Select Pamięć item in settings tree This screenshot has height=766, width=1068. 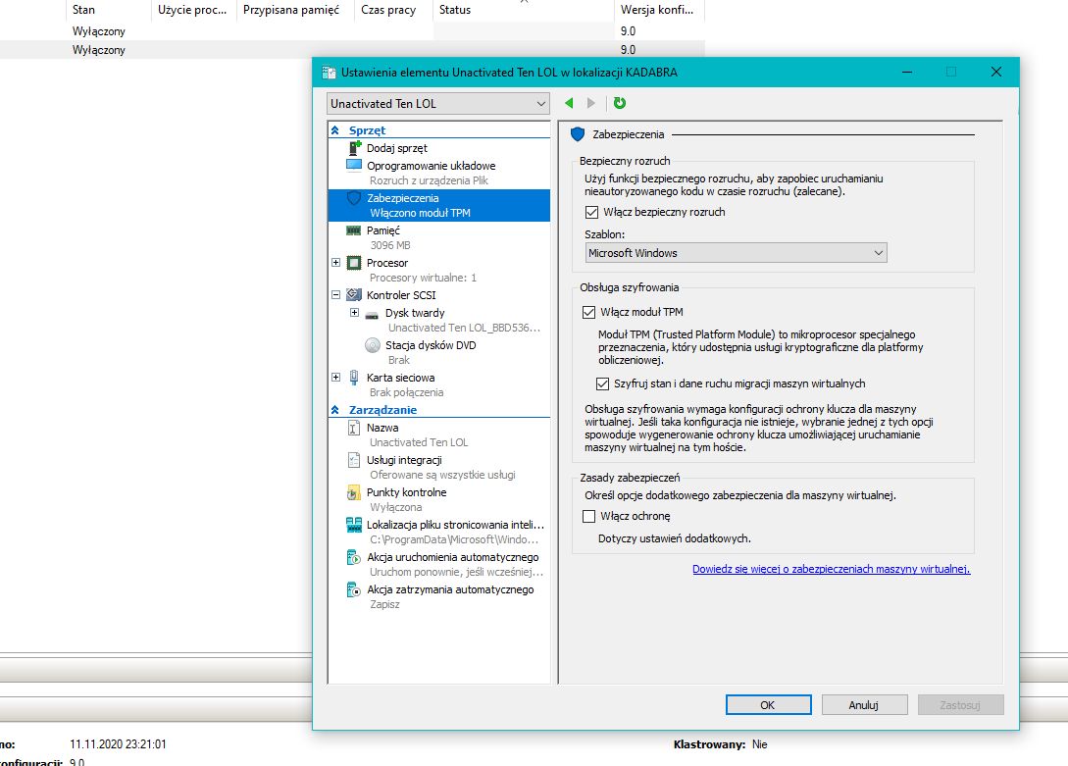tap(383, 230)
